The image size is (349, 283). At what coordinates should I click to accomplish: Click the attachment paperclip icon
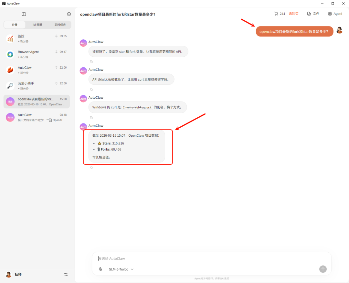tap(100, 269)
